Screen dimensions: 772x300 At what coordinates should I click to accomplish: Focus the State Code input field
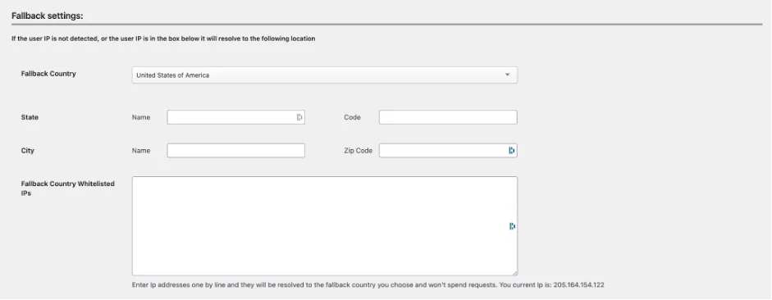448,117
